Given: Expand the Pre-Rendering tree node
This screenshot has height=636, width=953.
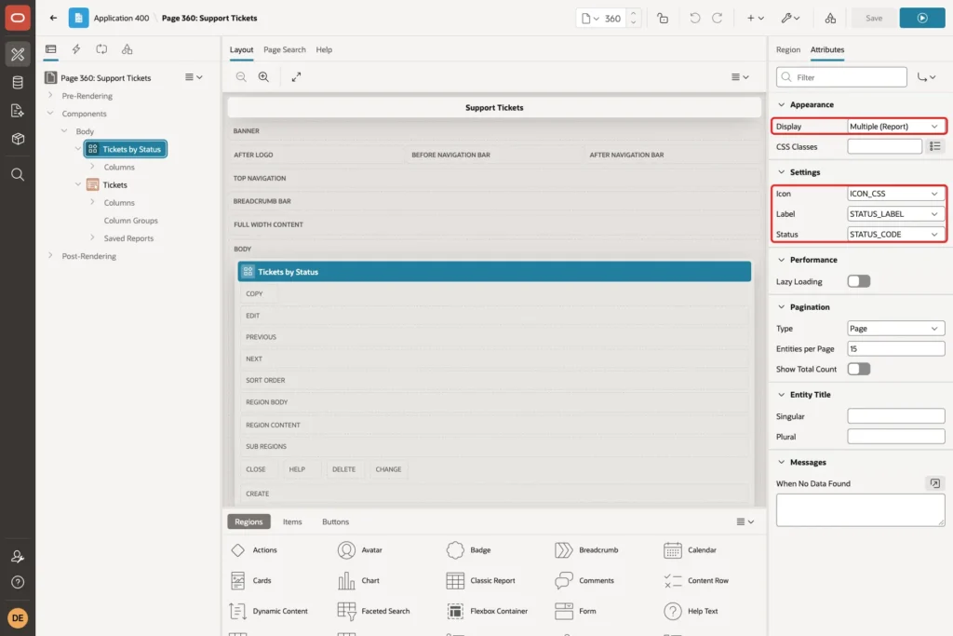Looking at the screenshot, I should (x=50, y=96).
